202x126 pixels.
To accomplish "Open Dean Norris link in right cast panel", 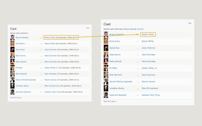I will click(x=115, y=54).
